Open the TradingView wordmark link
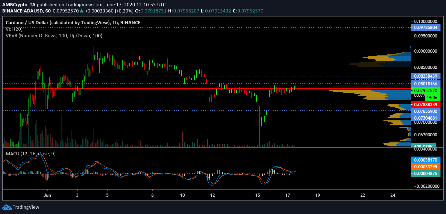The width and height of the screenshot is (446, 214). click(x=26, y=207)
